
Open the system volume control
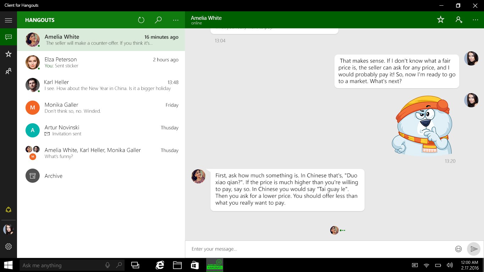[450, 265]
